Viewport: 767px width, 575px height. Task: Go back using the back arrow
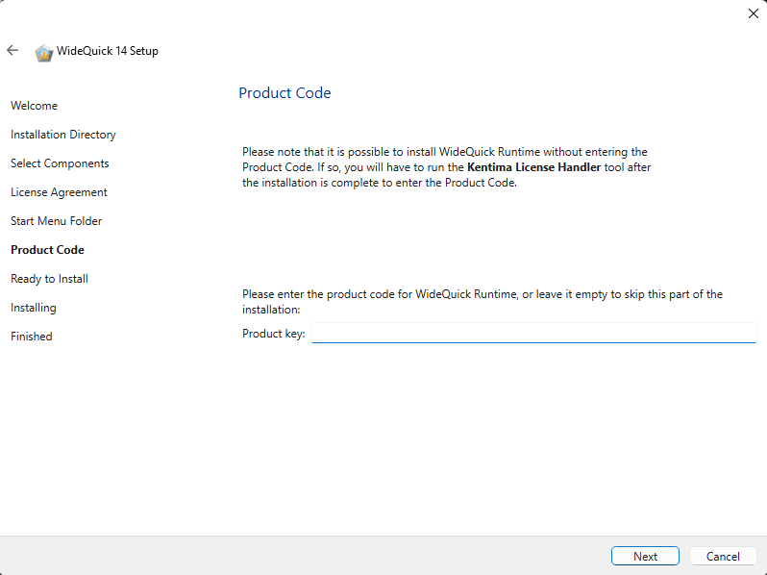12,50
